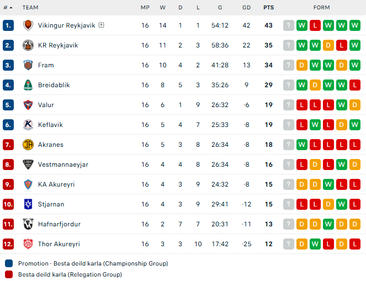The height and width of the screenshot is (281, 366).
Task: Sort standings by PTS column header
Action: click(x=268, y=8)
